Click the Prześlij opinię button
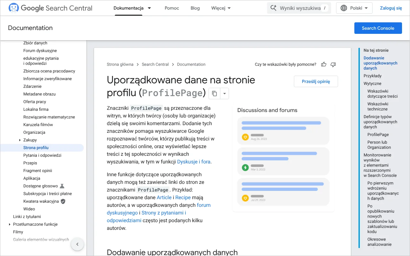Viewport: 410px width, 256px height. pyautogui.click(x=316, y=81)
